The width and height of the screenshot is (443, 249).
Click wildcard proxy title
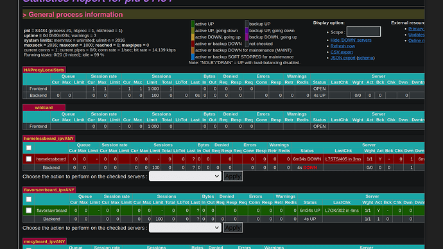coord(44,108)
